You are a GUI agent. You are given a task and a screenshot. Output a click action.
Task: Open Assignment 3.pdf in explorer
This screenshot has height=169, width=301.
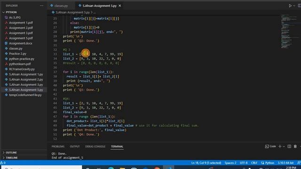(21, 33)
